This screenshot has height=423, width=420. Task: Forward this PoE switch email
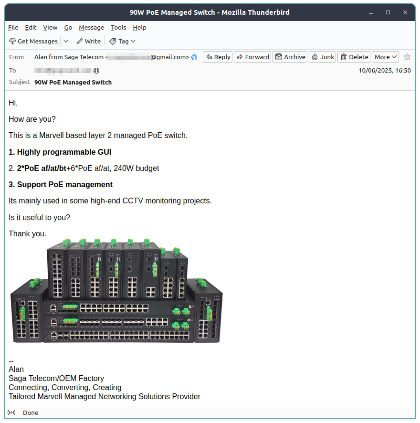(x=252, y=57)
